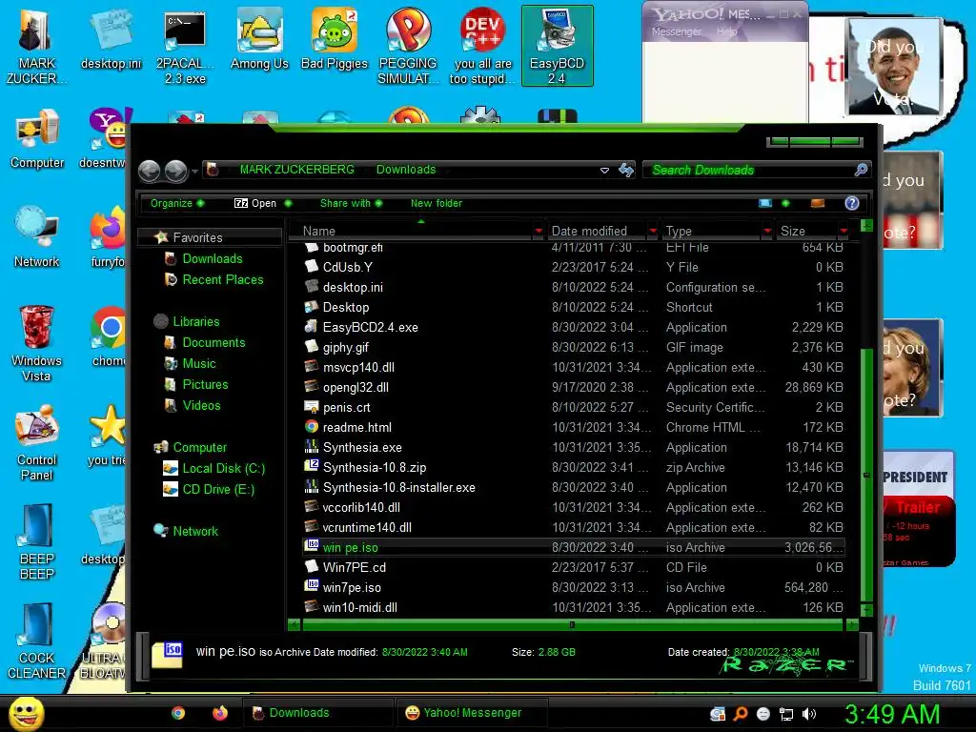Image resolution: width=976 pixels, height=732 pixels.
Task: Open the view options dropdown arrow
Action: 785,203
